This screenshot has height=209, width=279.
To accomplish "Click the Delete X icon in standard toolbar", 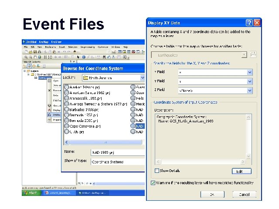I will point(59,52).
